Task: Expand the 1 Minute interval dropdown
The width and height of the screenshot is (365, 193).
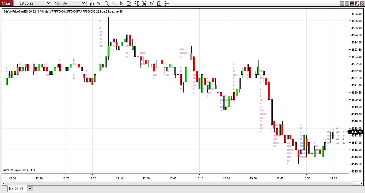Action: (84, 3)
